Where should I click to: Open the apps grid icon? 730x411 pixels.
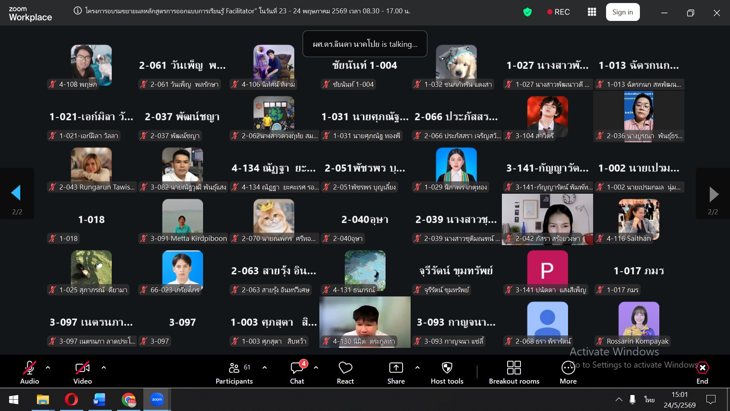[592, 12]
